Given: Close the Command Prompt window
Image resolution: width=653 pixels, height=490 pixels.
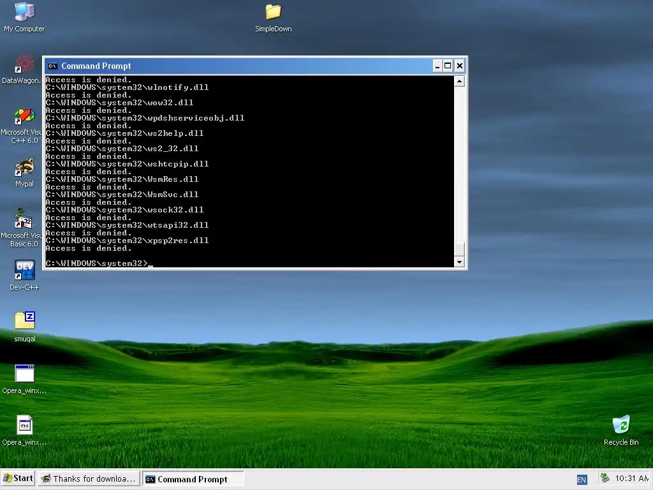Looking at the screenshot, I should pyautogui.click(x=460, y=66).
